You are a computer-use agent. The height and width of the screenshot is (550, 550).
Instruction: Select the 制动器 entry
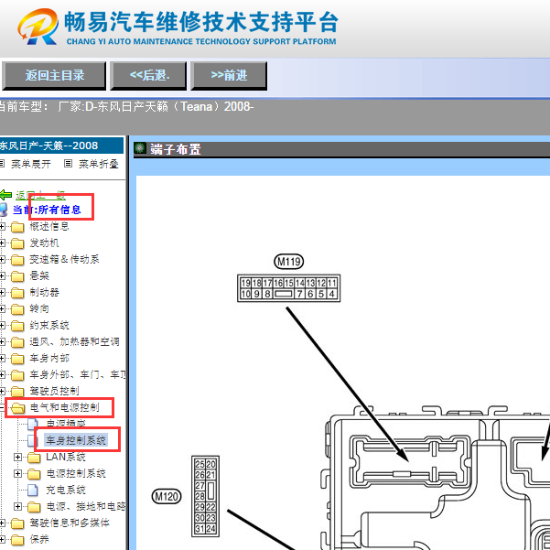tap(44, 293)
